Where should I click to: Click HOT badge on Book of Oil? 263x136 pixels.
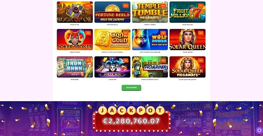click(x=88, y=5)
